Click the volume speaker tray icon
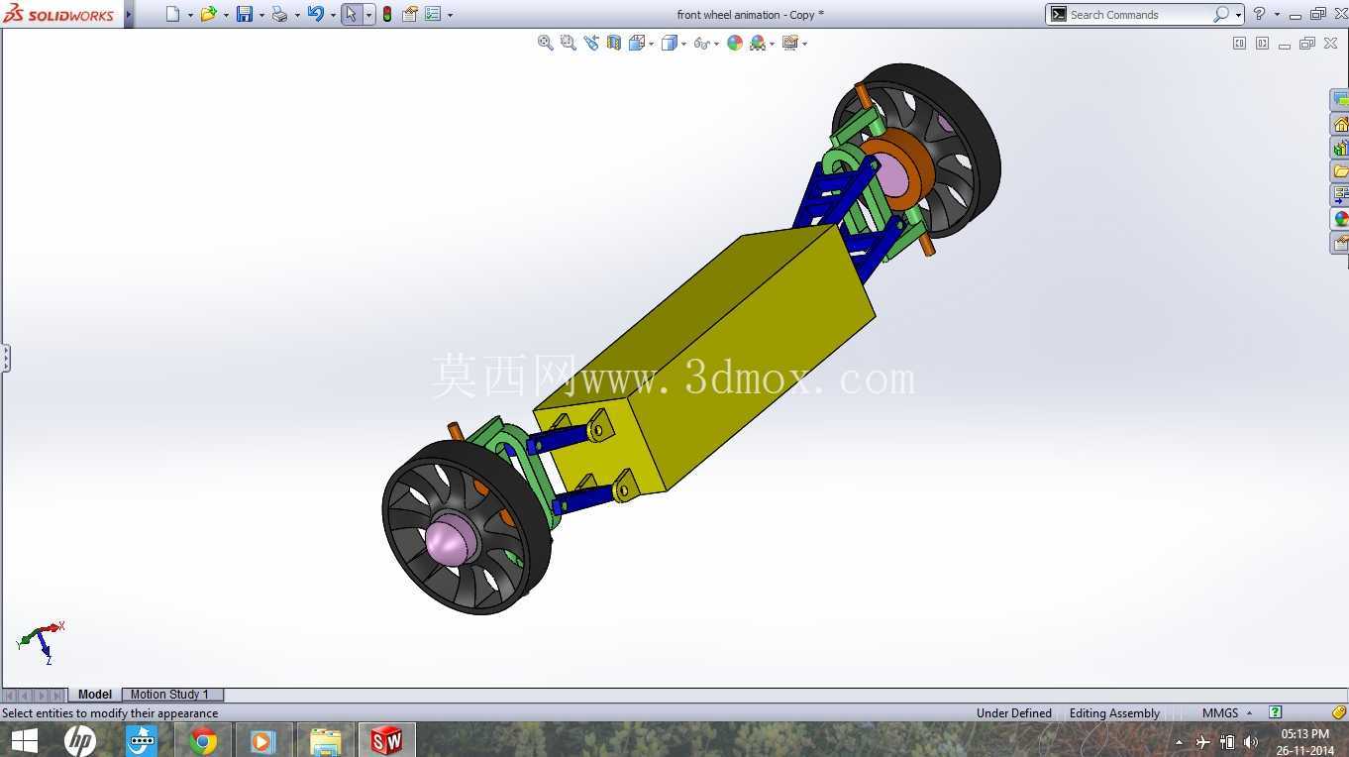The image size is (1349, 757). point(1251,742)
